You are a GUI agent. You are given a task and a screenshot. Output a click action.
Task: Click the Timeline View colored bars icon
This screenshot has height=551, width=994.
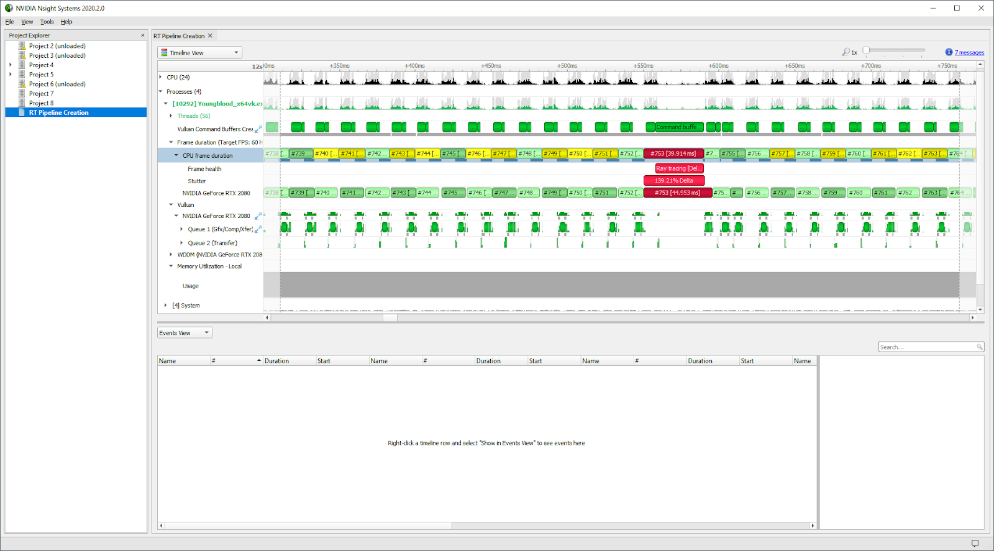pyautogui.click(x=164, y=53)
